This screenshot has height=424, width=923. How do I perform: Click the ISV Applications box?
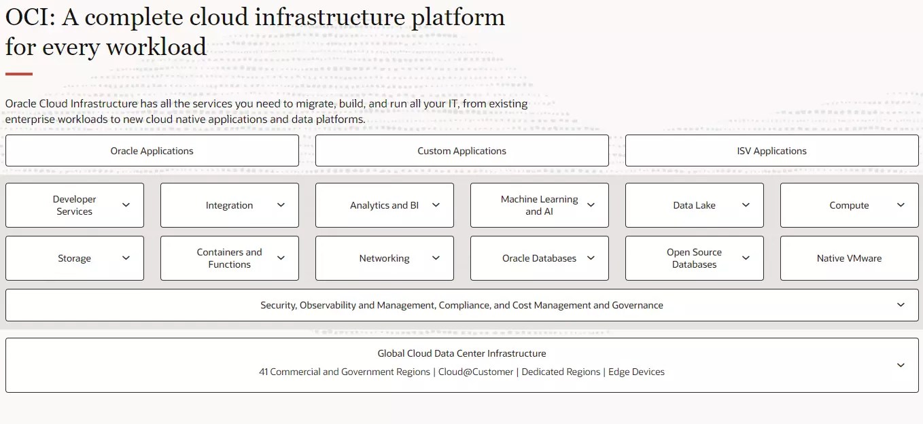[x=771, y=150]
